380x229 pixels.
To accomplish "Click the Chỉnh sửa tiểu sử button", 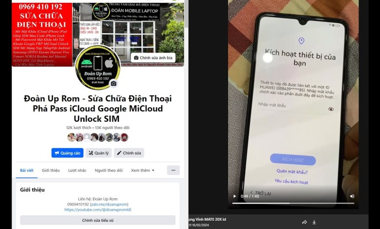I will 97,220.
